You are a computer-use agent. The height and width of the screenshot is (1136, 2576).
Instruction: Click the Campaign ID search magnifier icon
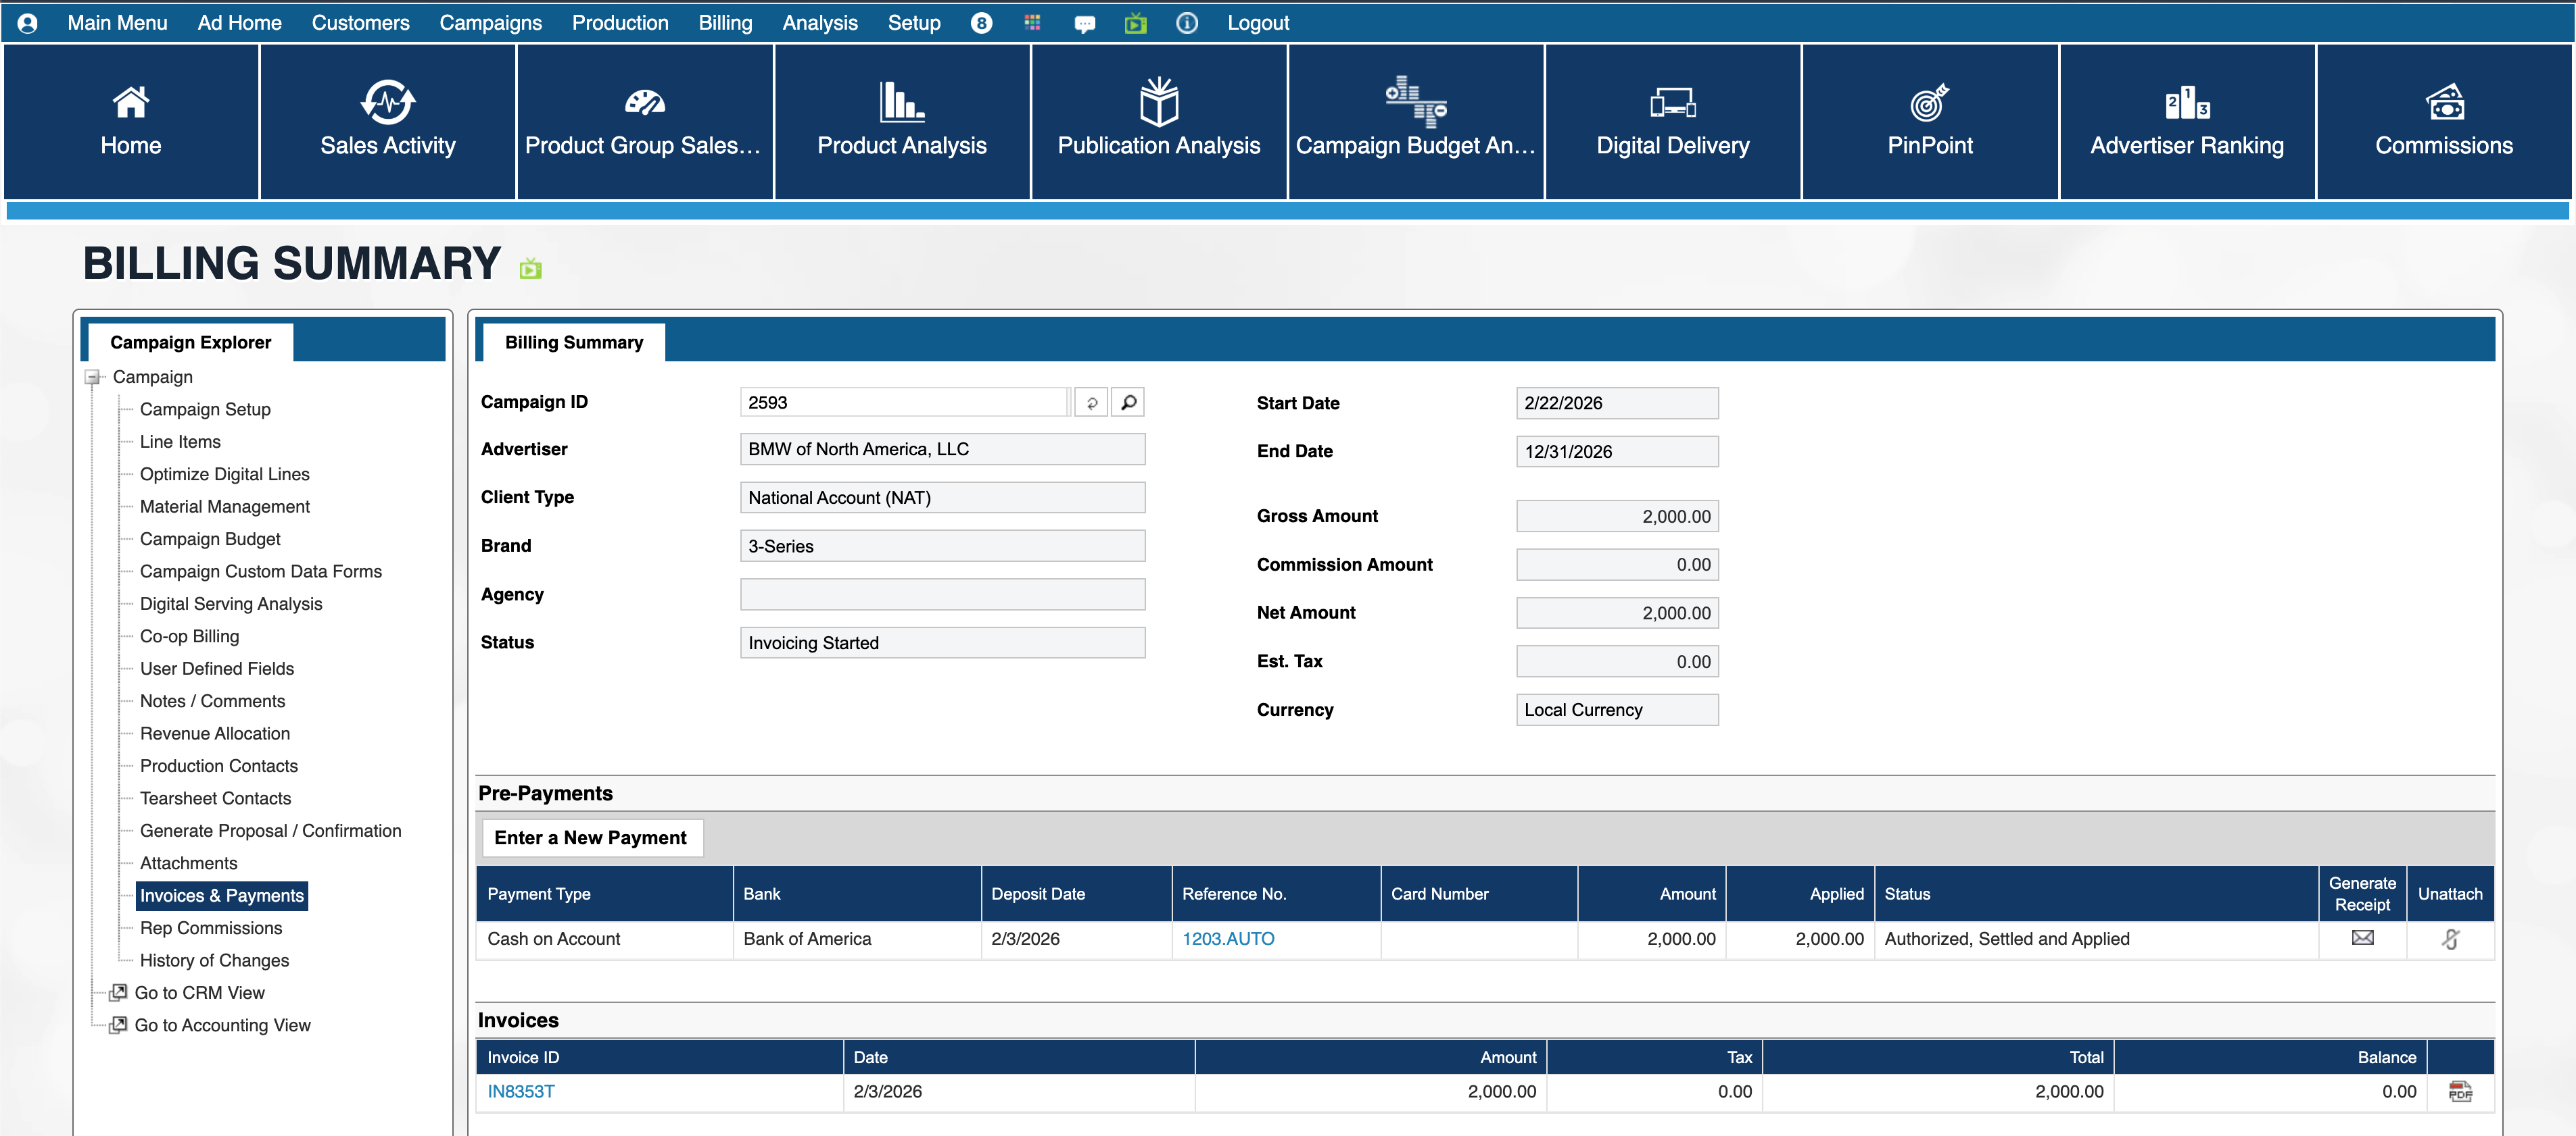click(x=1128, y=403)
